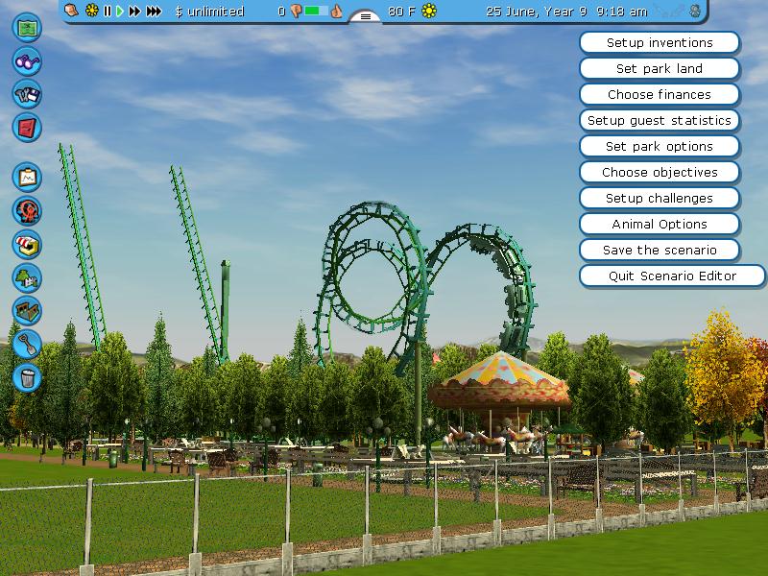This screenshot has height=576, width=768.
Task: Open the park map icon
Action: pyautogui.click(x=27, y=26)
